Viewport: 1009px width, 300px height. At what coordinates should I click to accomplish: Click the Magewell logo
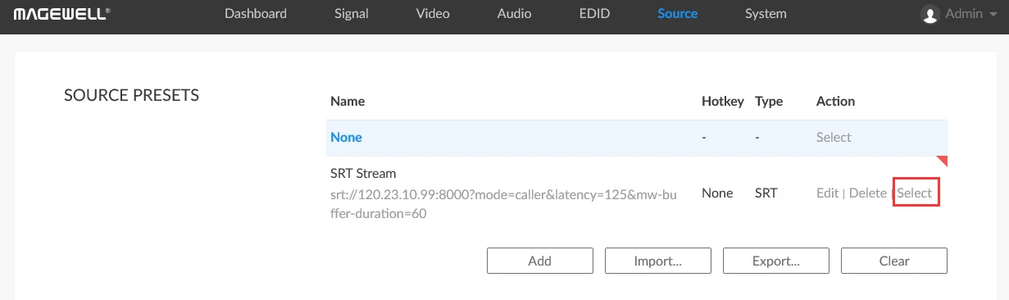pyautogui.click(x=61, y=14)
